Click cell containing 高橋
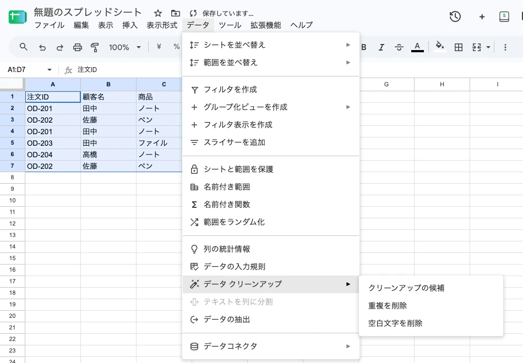 coord(108,155)
